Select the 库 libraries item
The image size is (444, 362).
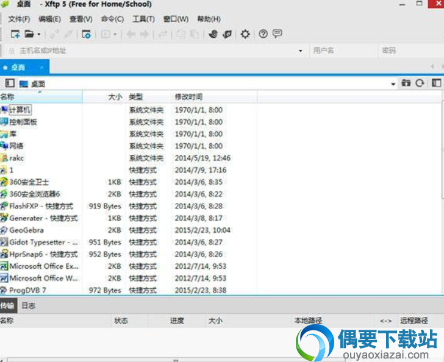pos(13,134)
